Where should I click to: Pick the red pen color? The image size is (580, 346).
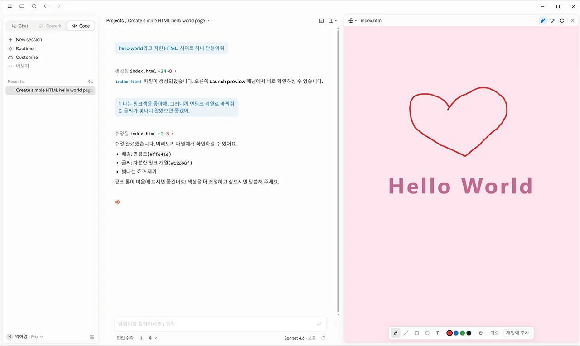[449, 333]
